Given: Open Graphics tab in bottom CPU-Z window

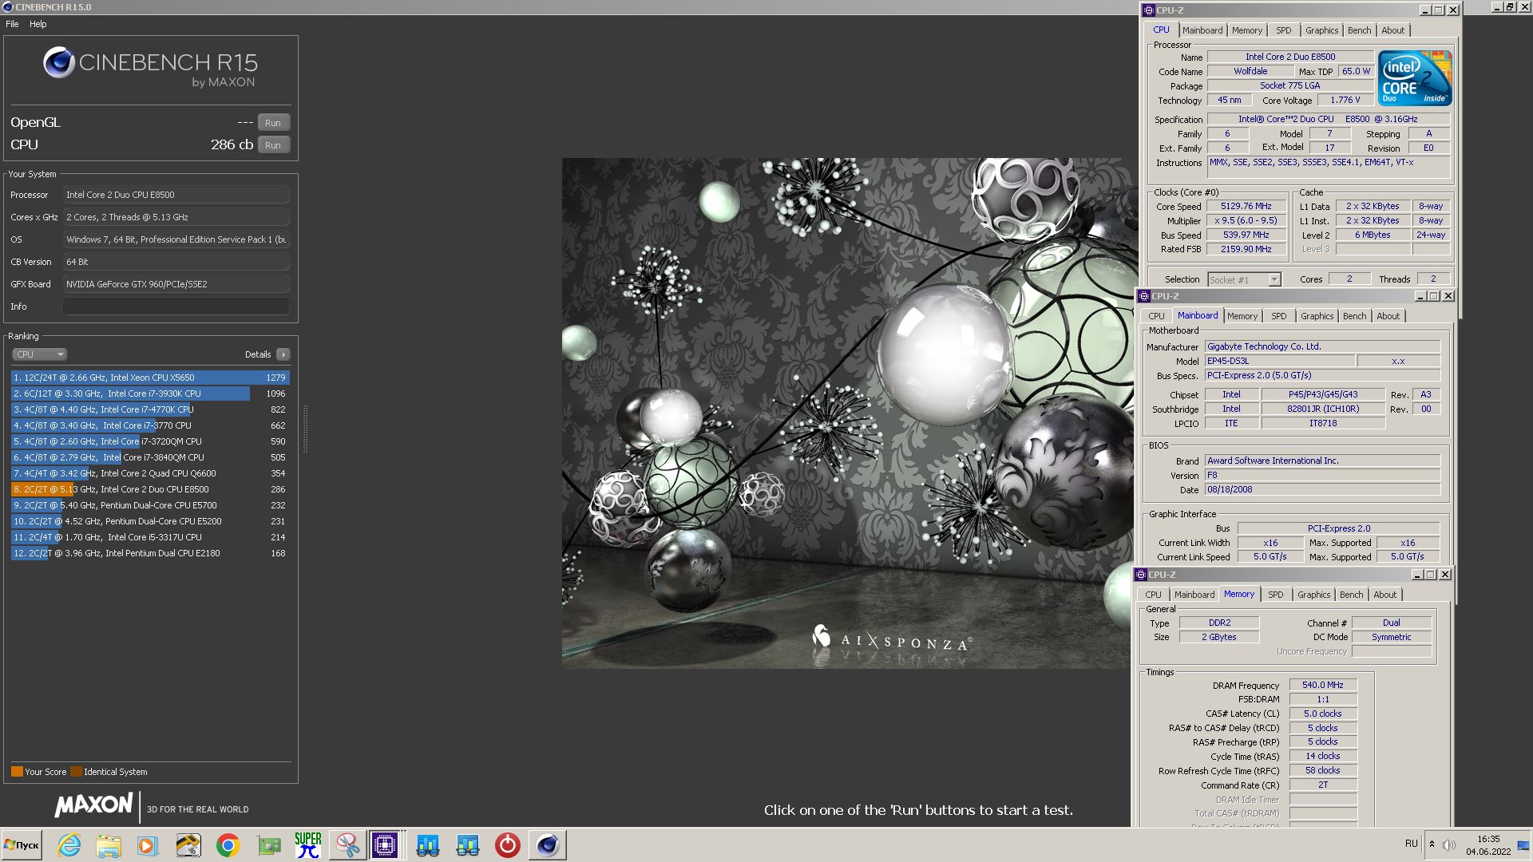Looking at the screenshot, I should point(1313,595).
